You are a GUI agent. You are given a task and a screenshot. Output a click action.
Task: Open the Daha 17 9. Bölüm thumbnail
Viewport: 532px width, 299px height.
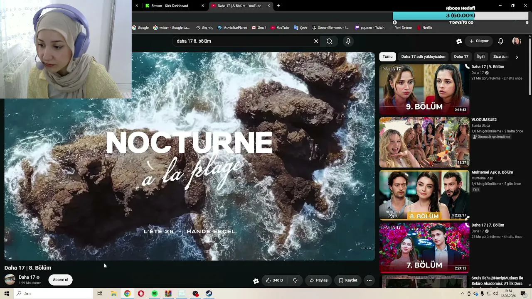pos(424,89)
